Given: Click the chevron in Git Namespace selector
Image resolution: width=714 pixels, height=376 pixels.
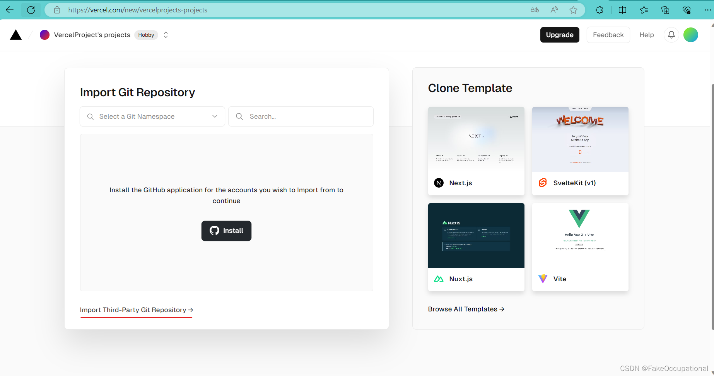Looking at the screenshot, I should [x=215, y=116].
